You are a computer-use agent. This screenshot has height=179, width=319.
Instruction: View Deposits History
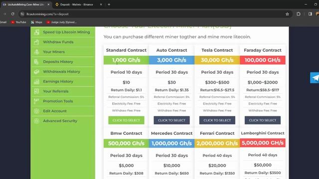[x=58, y=62]
